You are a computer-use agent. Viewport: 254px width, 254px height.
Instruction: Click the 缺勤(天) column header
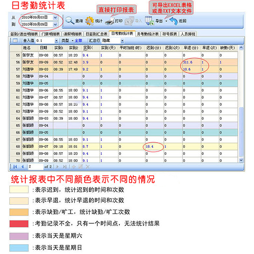coord(228,48)
